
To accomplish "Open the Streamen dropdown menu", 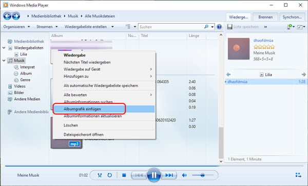I will (x=47, y=27).
